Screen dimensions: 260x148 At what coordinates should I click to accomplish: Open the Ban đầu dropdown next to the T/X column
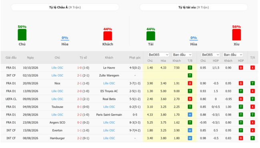point(233,55)
